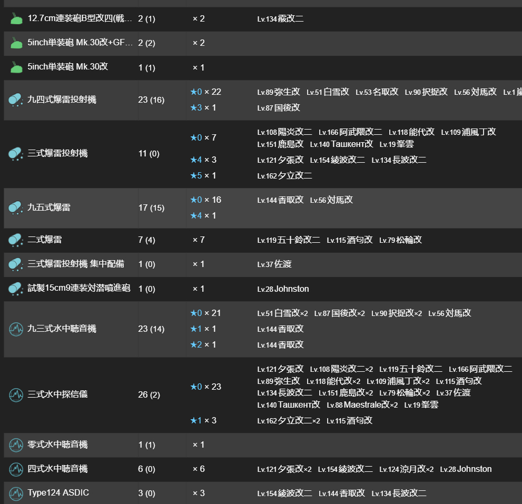Screen dimensions: 522x504
Task: Select equipment name 九三式水中聴音機
Action: click(x=62, y=329)
